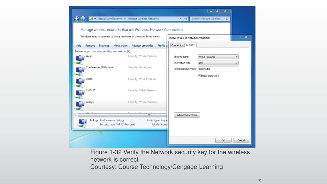Select the CHALET network icon
Screen dimensions: 327x184
pyautogui.click(x=80, y=94)
